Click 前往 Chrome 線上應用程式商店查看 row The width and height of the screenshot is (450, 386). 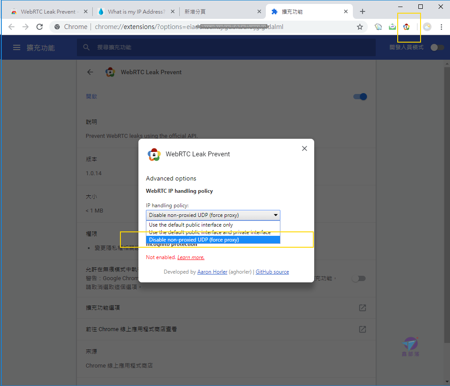pos(226,329)
